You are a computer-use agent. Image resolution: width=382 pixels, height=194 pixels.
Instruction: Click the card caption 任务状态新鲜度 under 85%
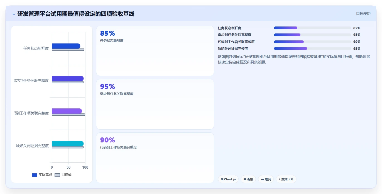pos(112,41)
